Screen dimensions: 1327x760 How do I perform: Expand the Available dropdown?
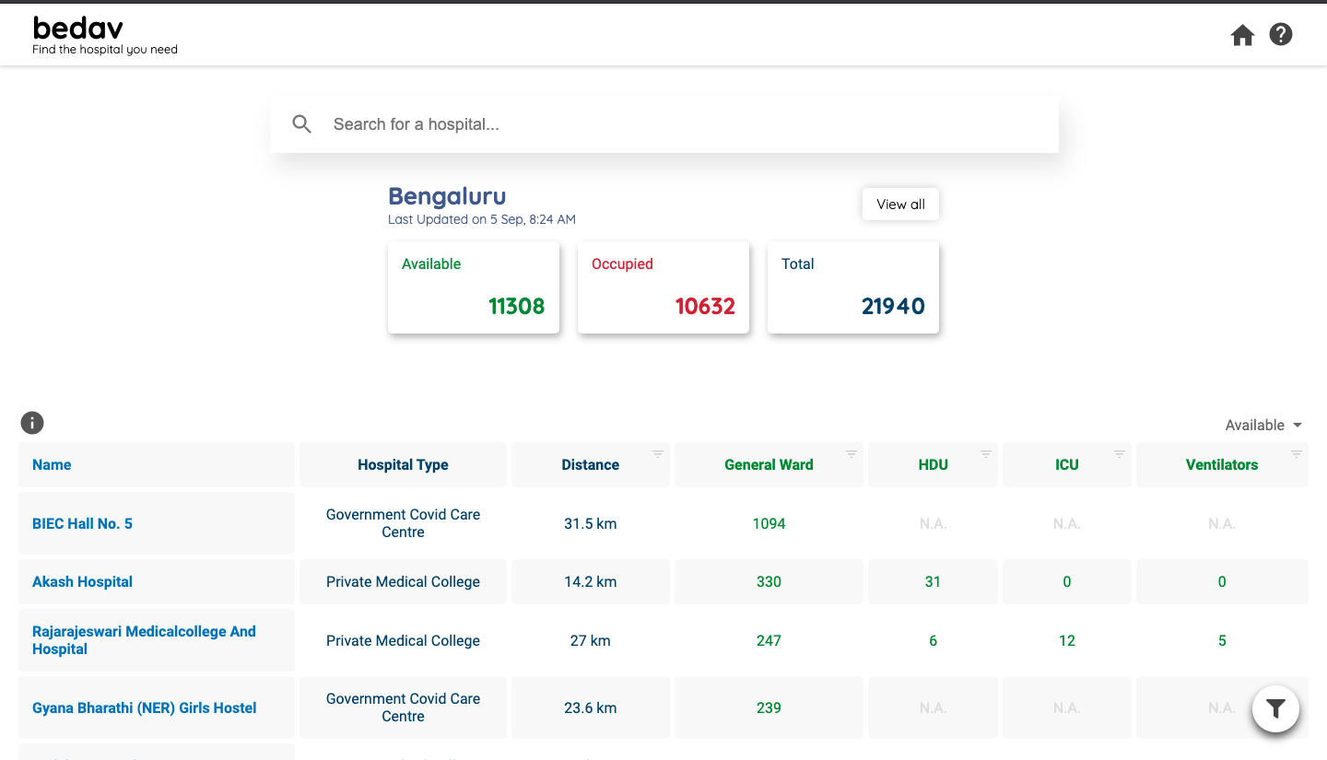click(x=1263, y=425)
